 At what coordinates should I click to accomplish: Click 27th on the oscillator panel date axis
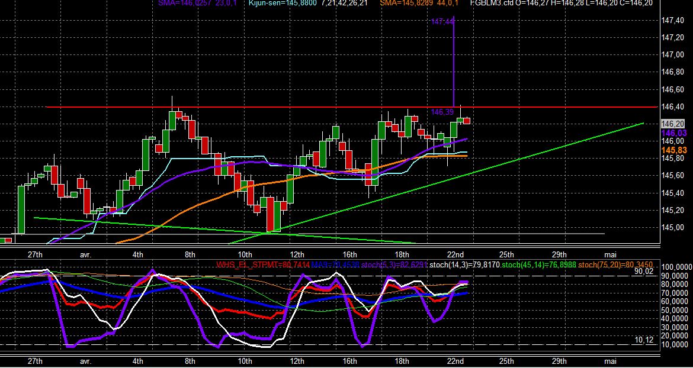34,361
